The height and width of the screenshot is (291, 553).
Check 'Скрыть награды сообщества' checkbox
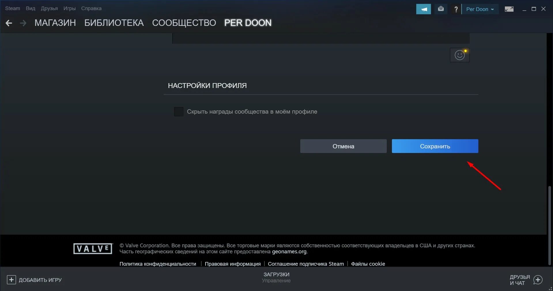point(179,112)
